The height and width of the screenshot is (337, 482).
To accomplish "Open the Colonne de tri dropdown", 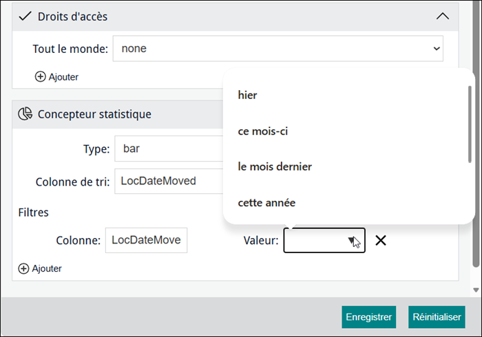I will point(169,181).
